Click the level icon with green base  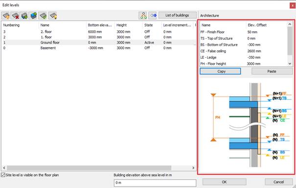(43, 16)
